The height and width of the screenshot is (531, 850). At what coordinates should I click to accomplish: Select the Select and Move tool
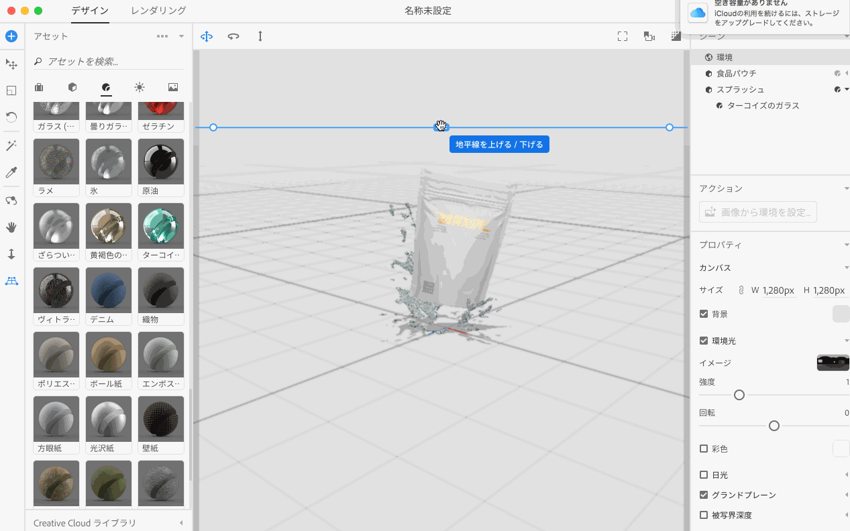11,64
